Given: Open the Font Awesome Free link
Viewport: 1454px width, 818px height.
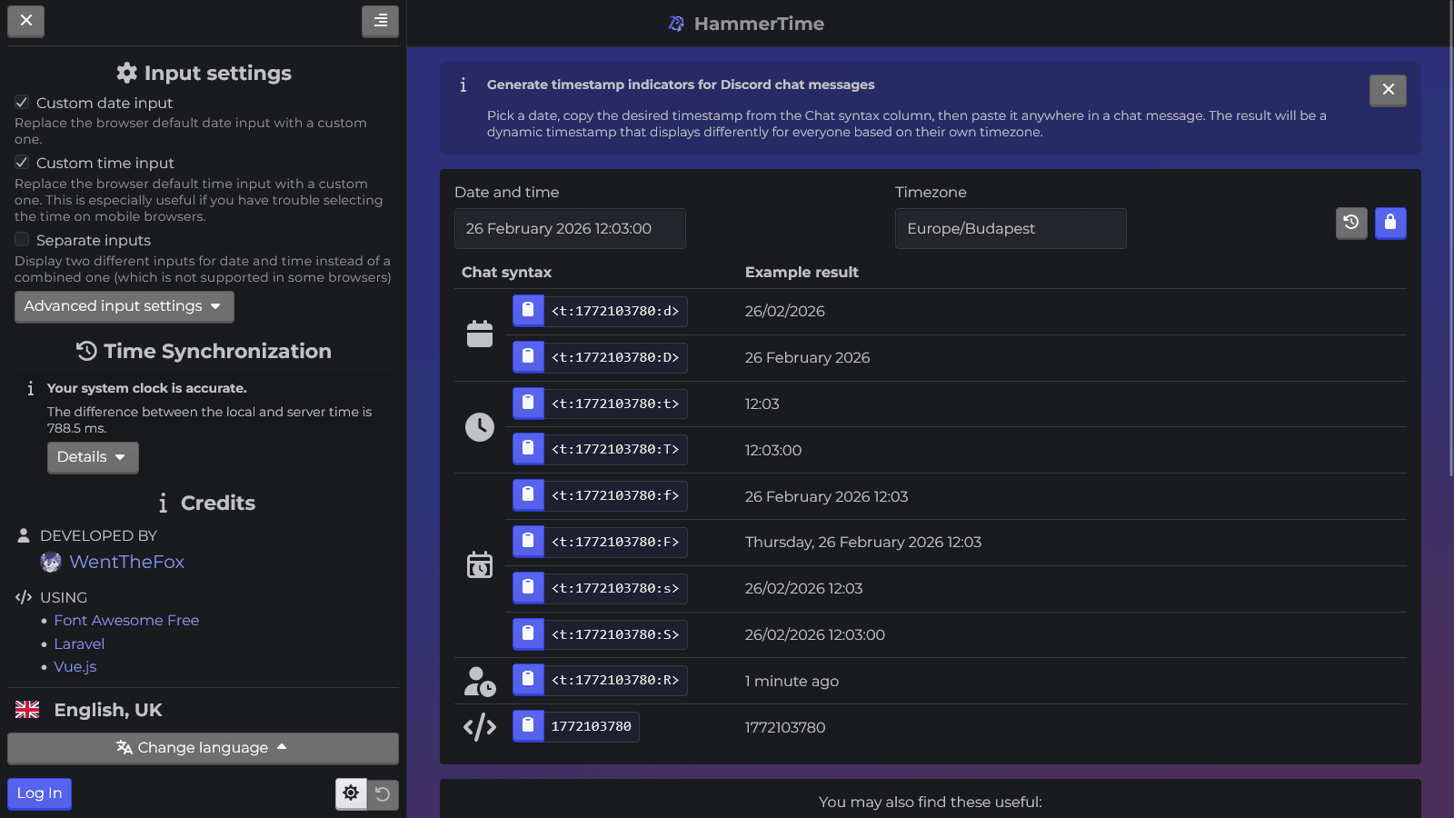Looking at the screenshot, I should pos(126,620).
